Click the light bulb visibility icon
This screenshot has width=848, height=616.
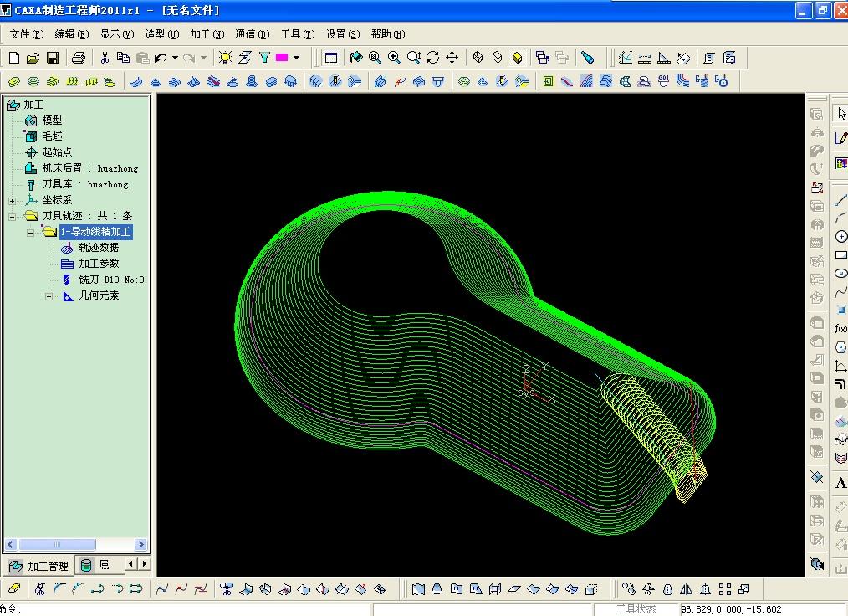(x=225, y=58)
